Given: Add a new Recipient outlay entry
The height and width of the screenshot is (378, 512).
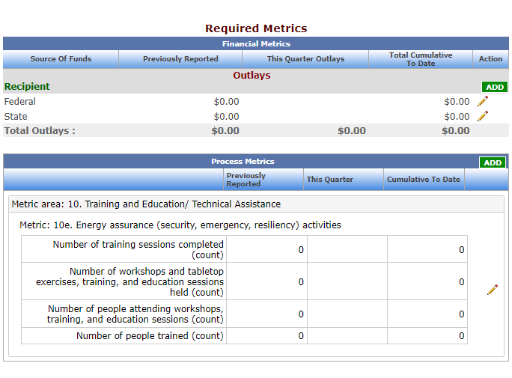Looking at the screenshot, I should [x=495, y=87].
